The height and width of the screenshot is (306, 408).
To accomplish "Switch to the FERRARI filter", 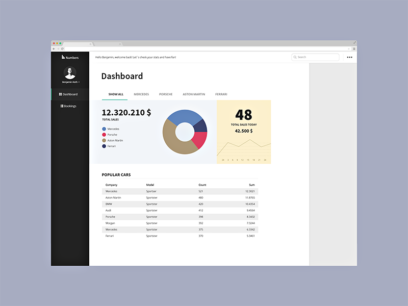I will [221, 94].
